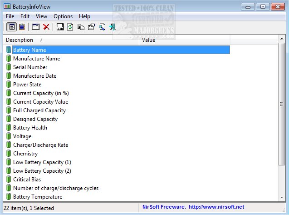Click the floppy disk Save icon
Image resolution: width=289 pixels, height=215 pixels.
(60, 27)
